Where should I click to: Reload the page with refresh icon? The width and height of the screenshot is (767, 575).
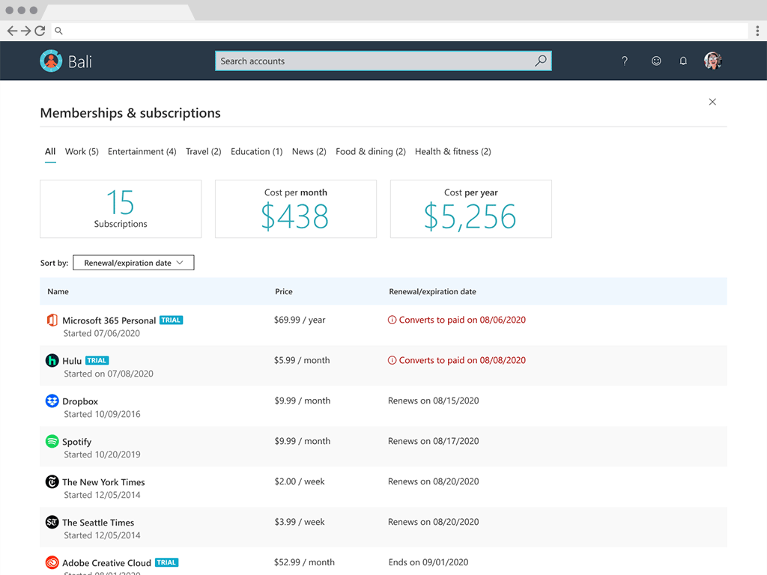click(40, 31)
